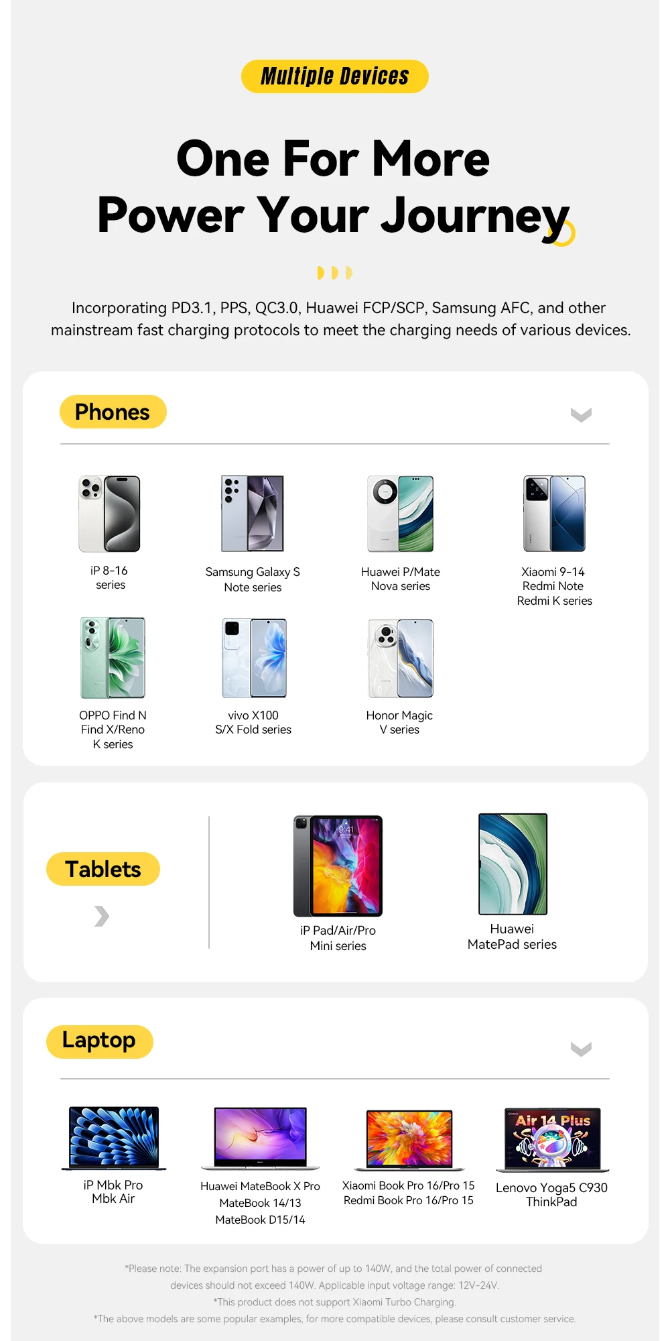670x1341 pixels.
Task: Select the Lenovo Air 14 Plus laptop
Action: 553,1139
